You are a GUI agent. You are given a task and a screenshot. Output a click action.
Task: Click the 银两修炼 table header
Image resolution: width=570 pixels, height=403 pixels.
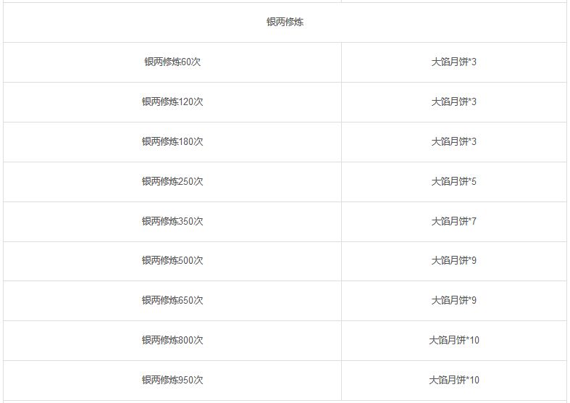[285, 22]
